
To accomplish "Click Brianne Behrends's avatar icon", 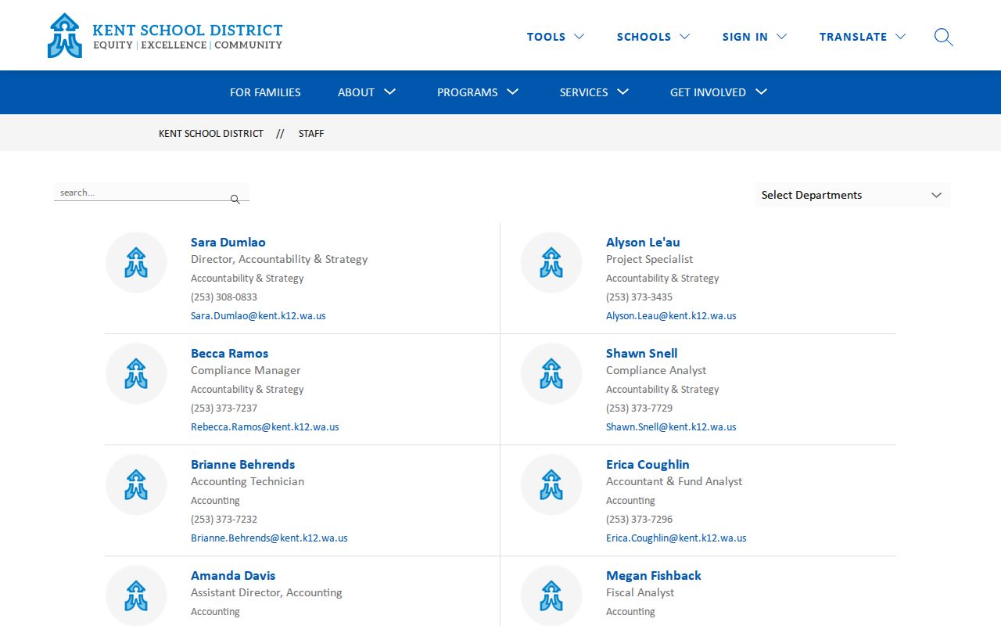I will (x=136, y=485).
